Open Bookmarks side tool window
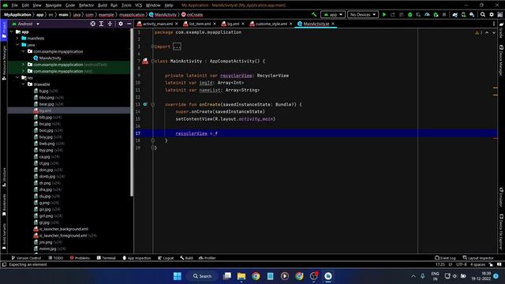This screenshot has height=284, width=505. point(4,205)
